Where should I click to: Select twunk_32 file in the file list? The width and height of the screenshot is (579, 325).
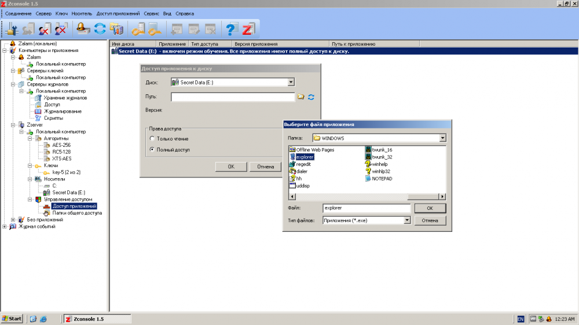coord(379,157)
